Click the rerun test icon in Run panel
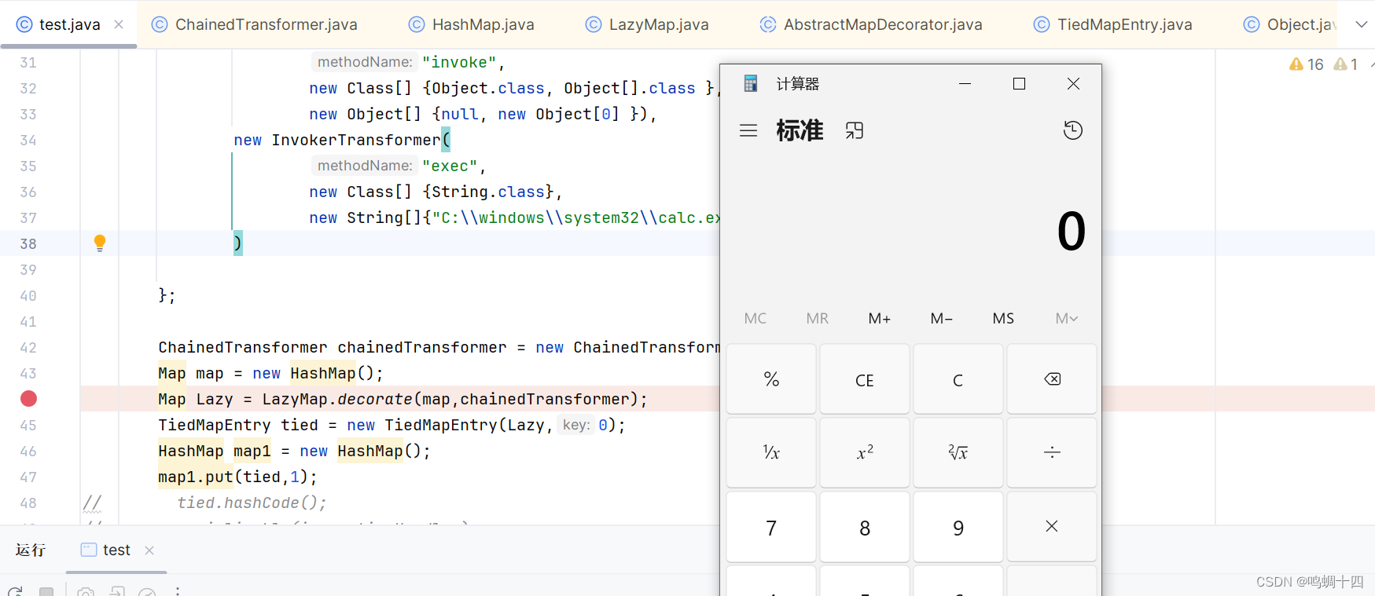The image size is (1375, 596). click(15, 591)
